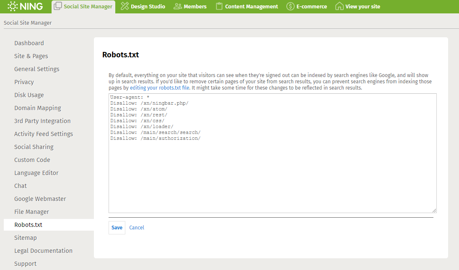
Task: Click the 'Disallow: /main/search/search/' line
Action: [x=156, y=132]
